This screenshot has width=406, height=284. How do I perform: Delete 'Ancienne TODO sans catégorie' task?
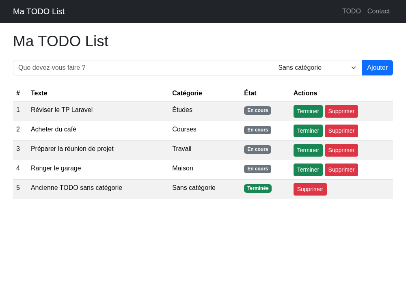pos(310,189)
